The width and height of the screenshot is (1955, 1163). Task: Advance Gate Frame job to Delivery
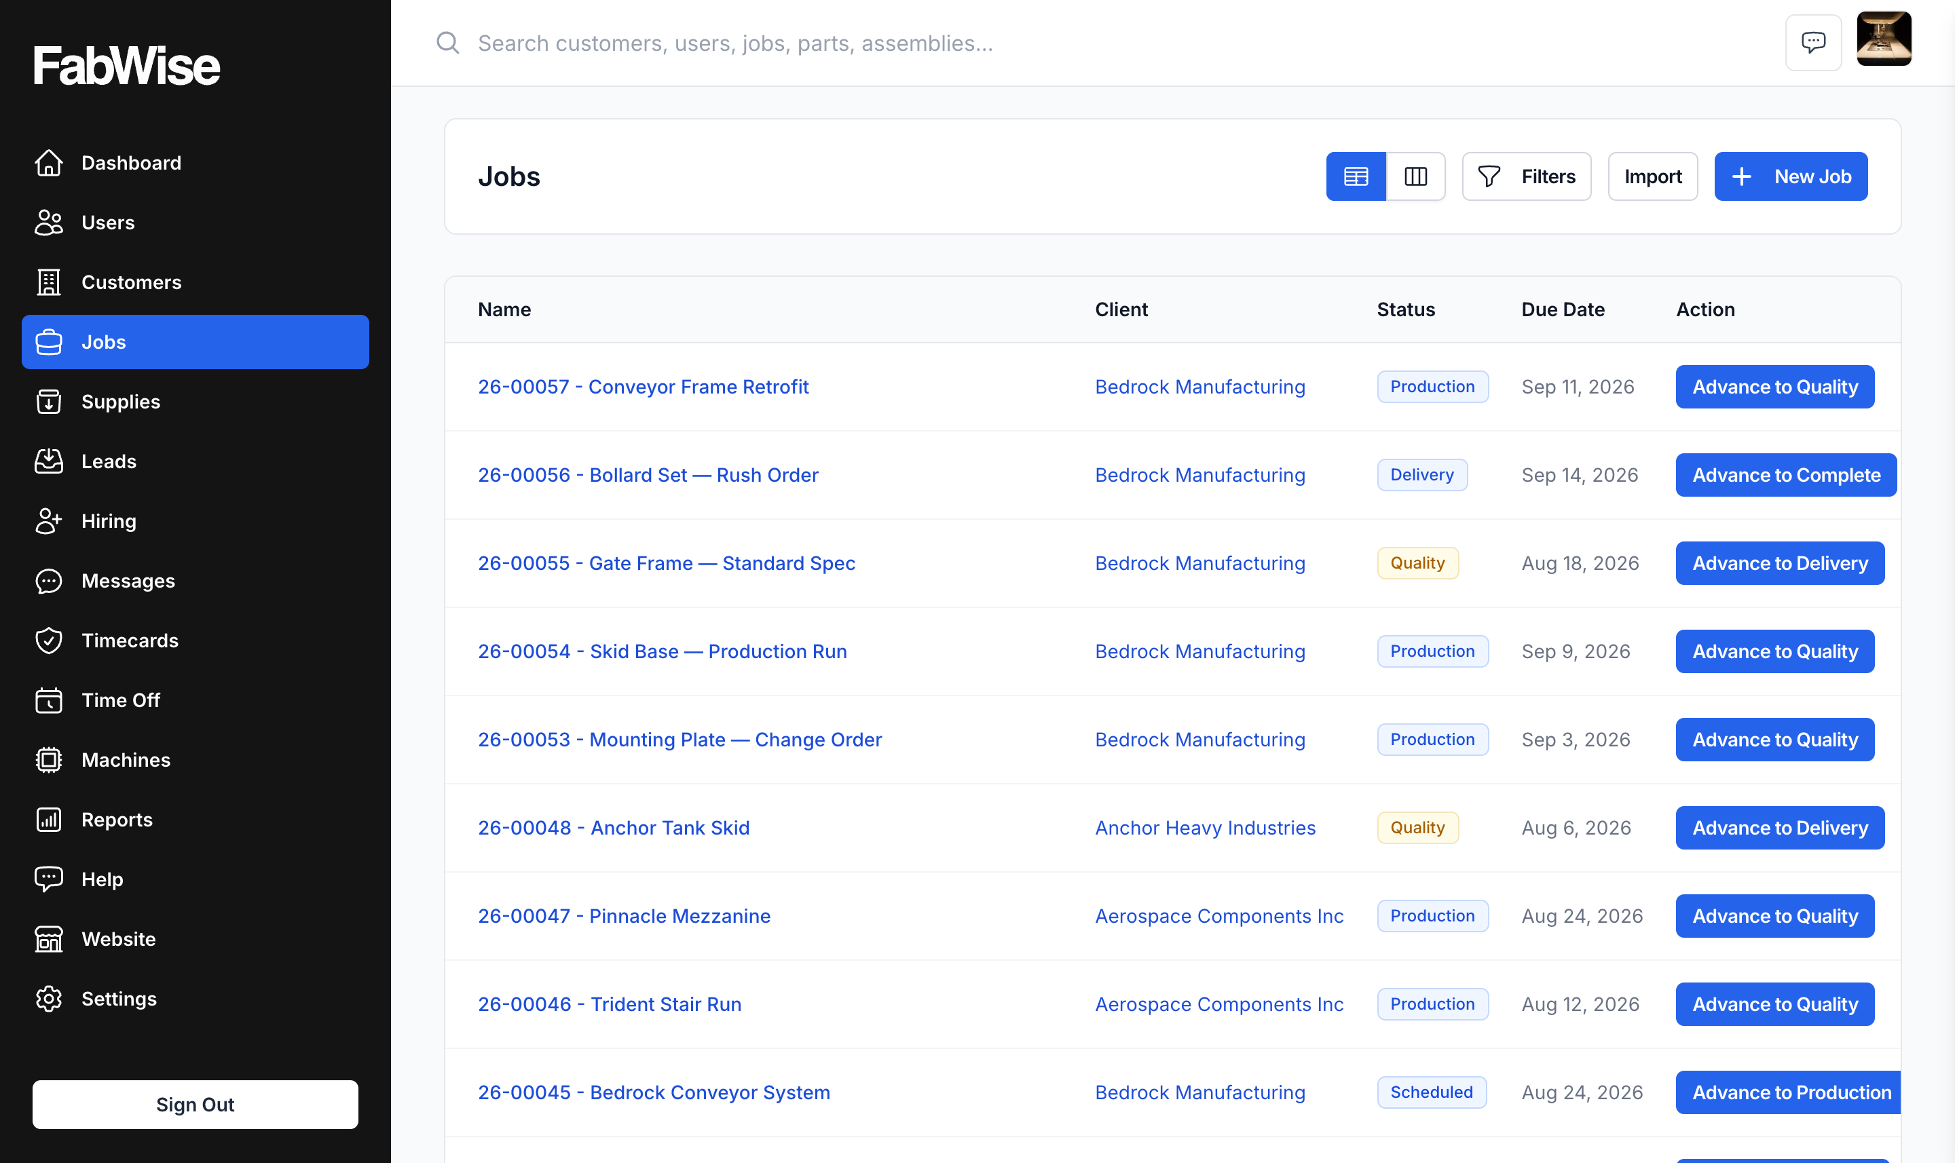pyautogui.click(x=1779, y=563)
